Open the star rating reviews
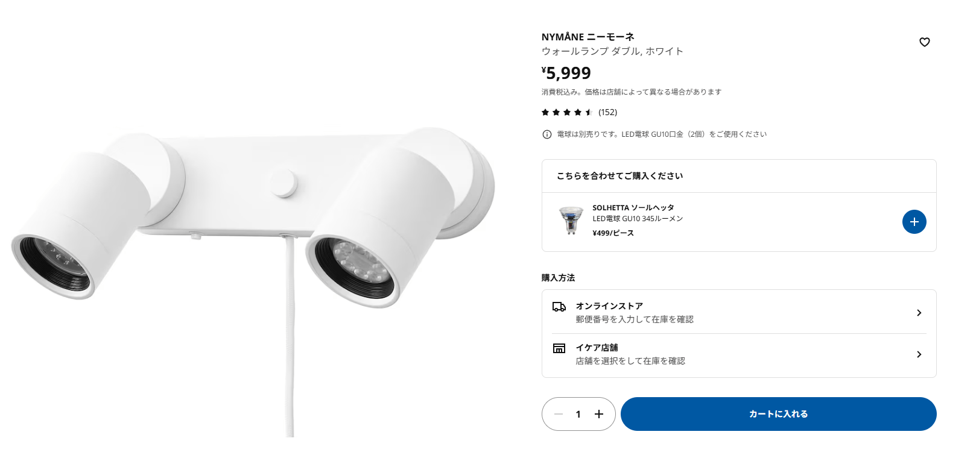This screenshot has height=458, width=979. [x=567, y=112]
